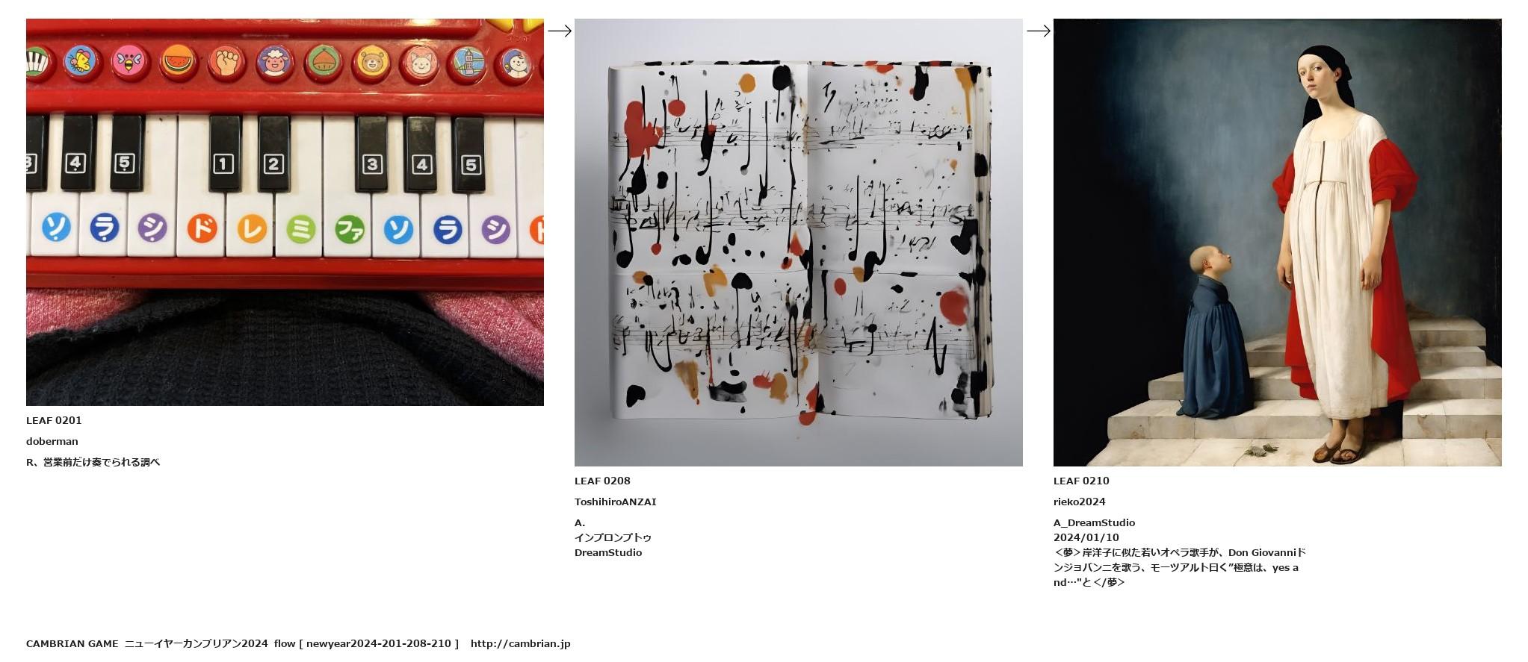Click the arrow after the keyboard image

560,31
